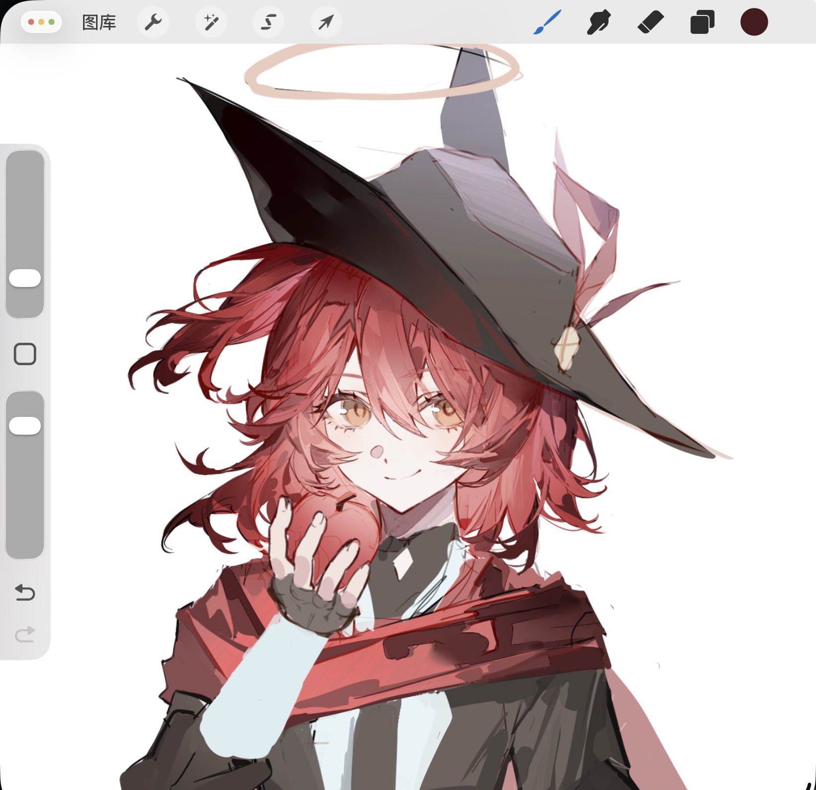Image resolution: width=816 pixels, height=790 pixels.
Task: Click the red close window dot
Action: click(31, 22)
